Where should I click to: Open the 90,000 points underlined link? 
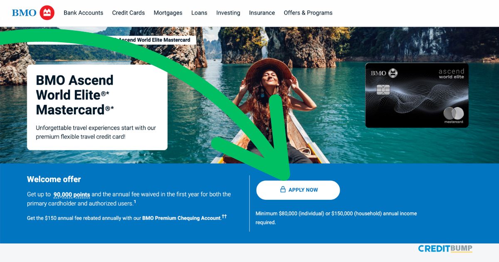click(72, 194)
